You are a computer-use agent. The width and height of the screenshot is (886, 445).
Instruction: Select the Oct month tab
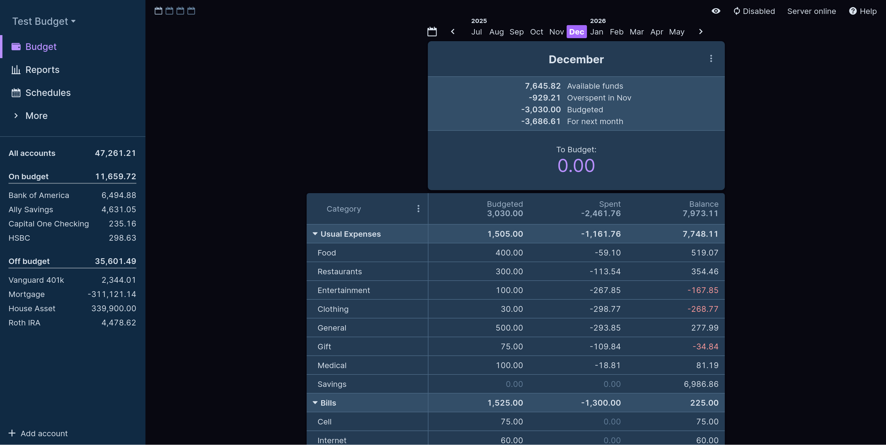pos(537,31)
